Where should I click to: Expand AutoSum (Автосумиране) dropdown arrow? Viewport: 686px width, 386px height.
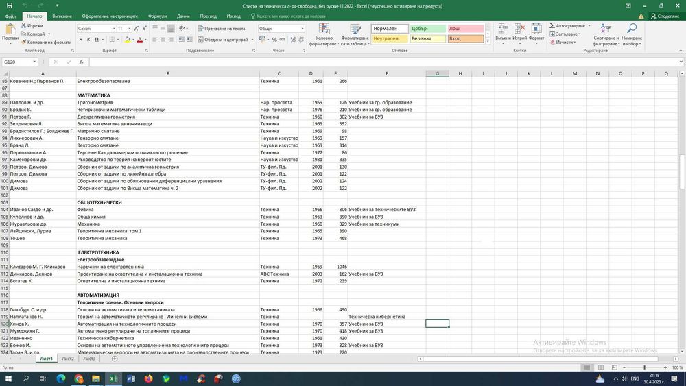point(589,26)
